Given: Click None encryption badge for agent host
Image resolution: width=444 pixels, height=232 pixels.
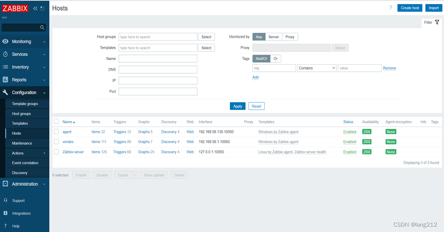Looking at the screenshot, I should (391, 132).
